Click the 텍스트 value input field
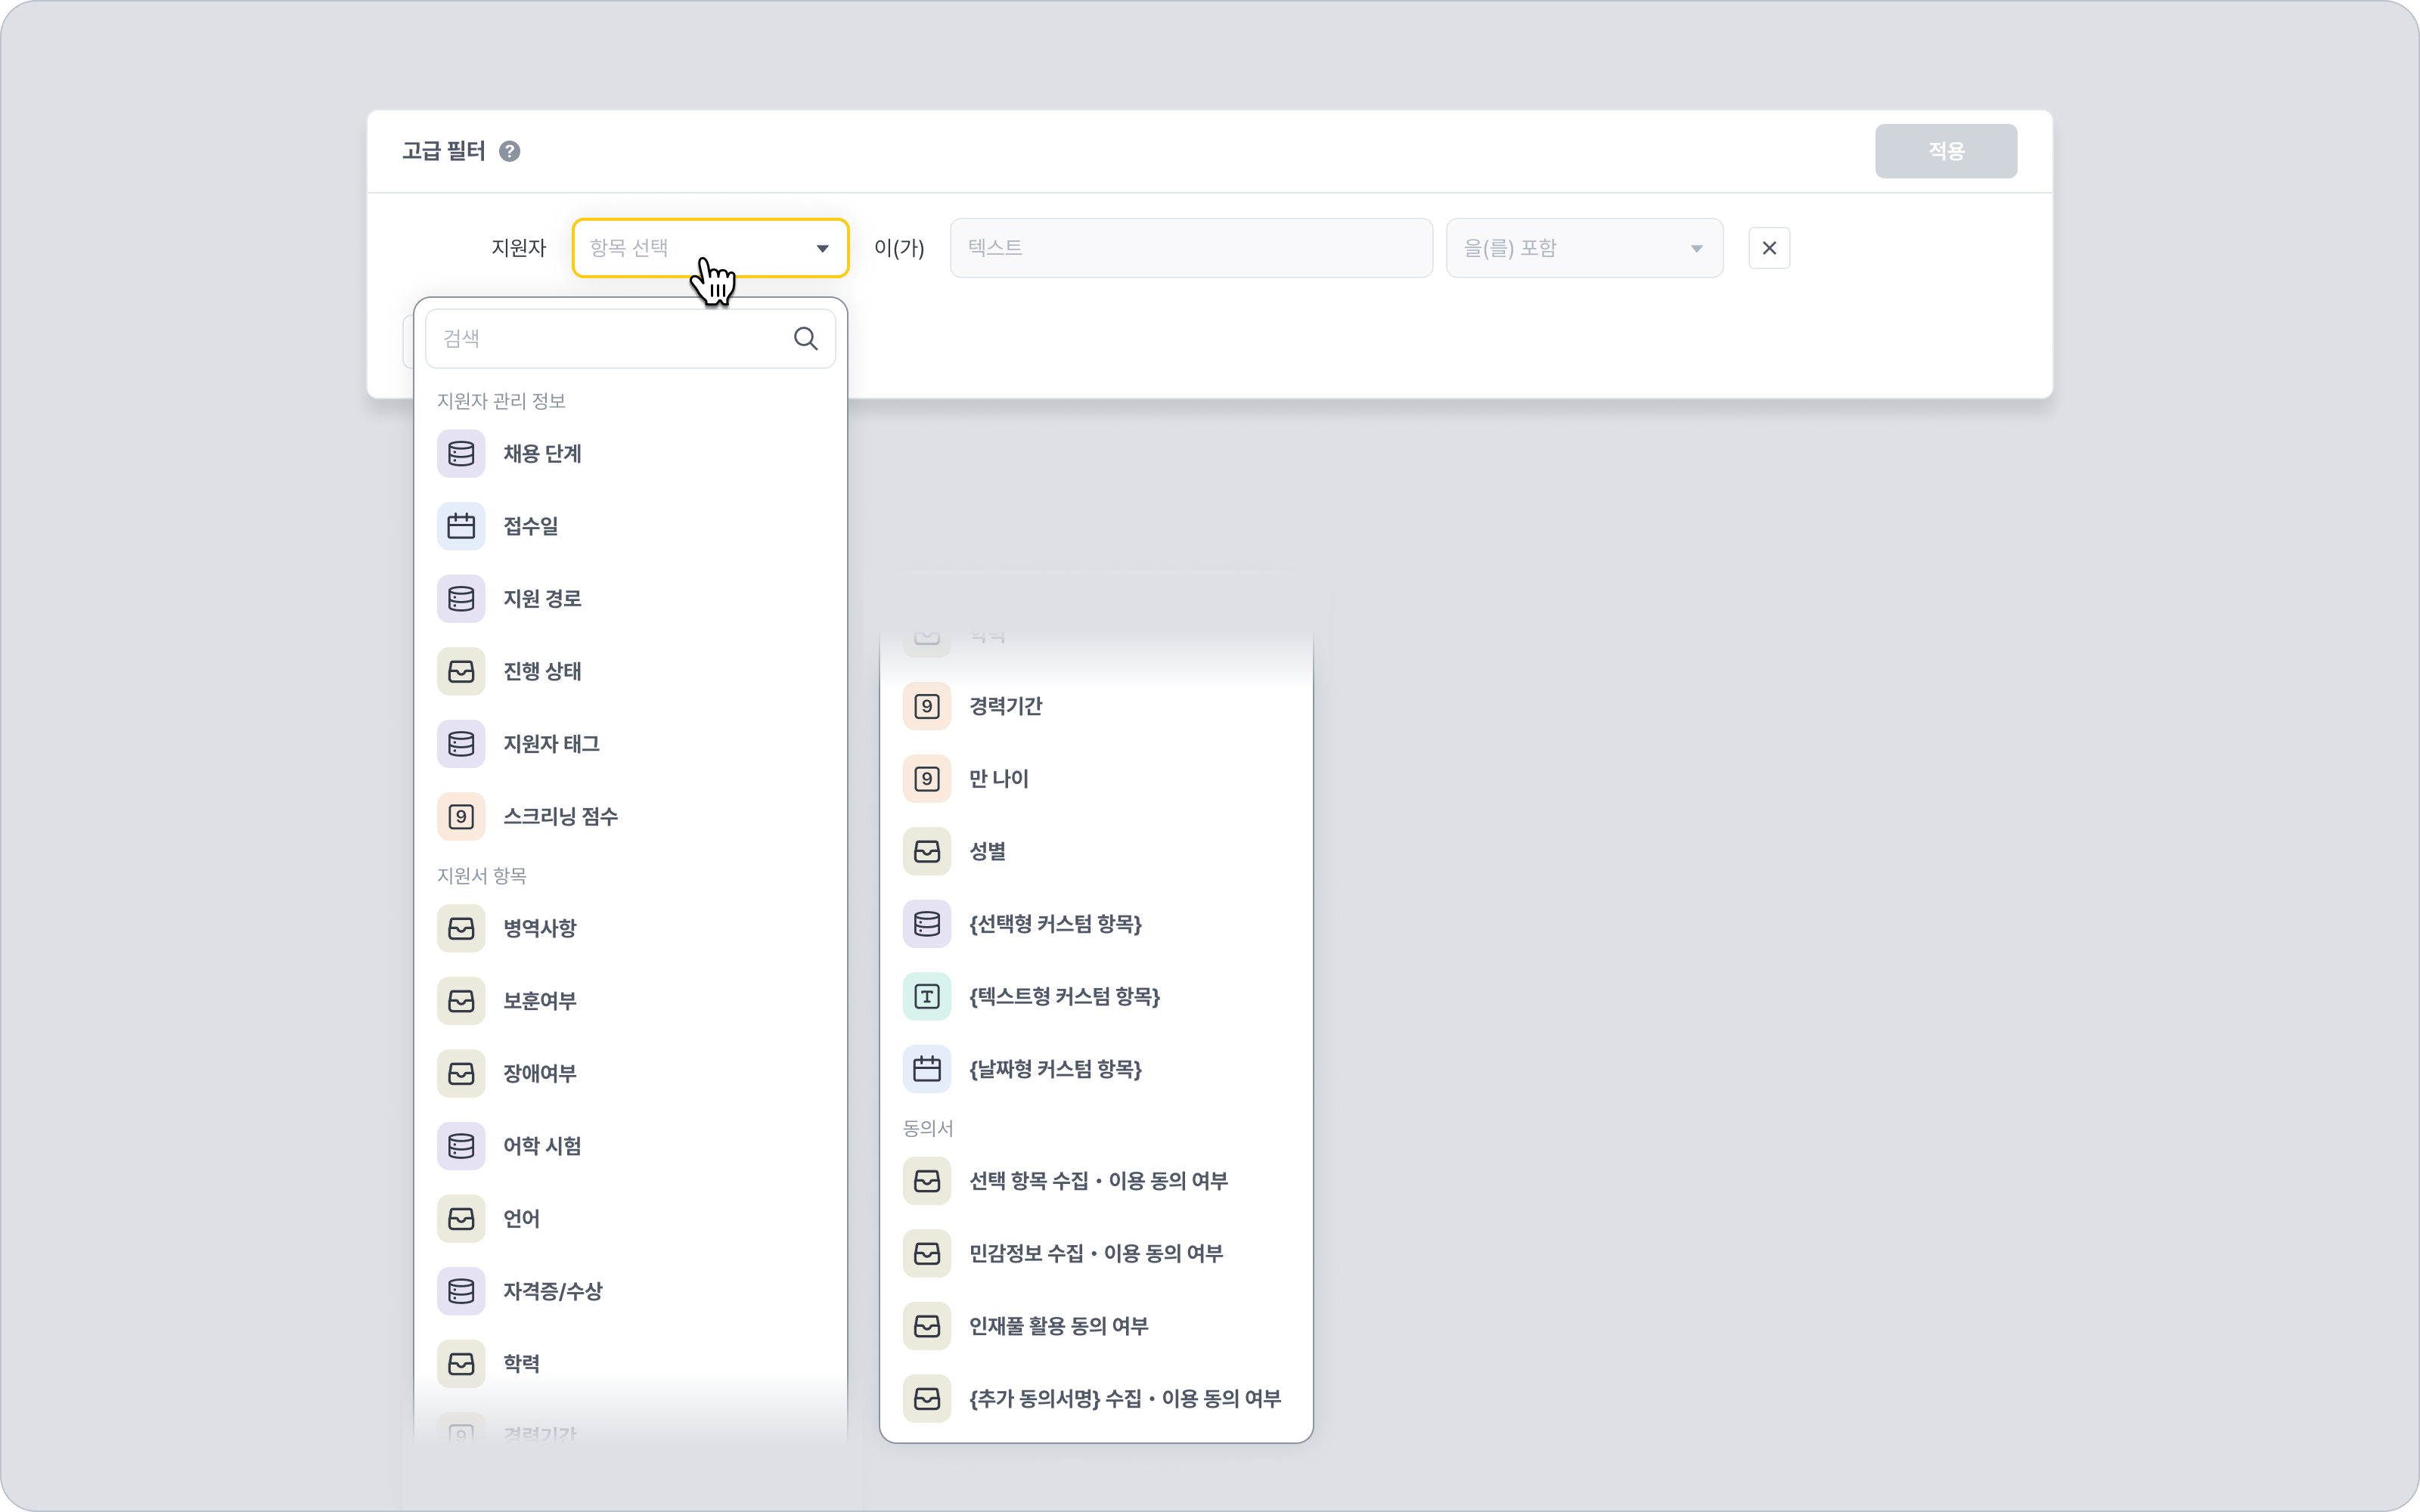The height and width of the screenshot is (1512, 2420). click(x=1190, y=248)
